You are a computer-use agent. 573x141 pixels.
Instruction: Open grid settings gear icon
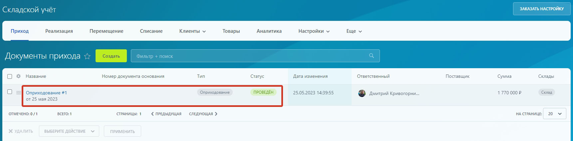pyautogui.click(x=19, y=76)
